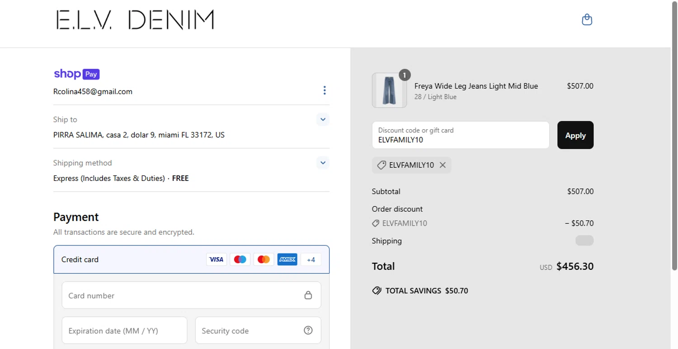Focus the Security code field

coord(258,330)
